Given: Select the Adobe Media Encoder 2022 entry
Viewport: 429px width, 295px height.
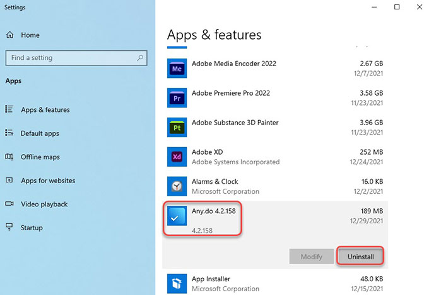Looking at the screenshot, I should coord(275,68).
